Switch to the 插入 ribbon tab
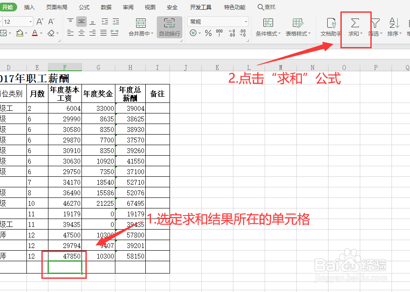Screen dimensions: 410x292 [29, 7]
